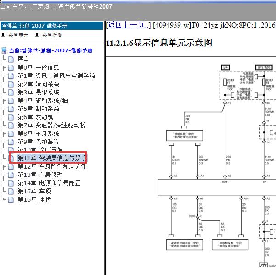Expand all menus with 菜单展开
276x275 pixels.
tap(18, 35)
